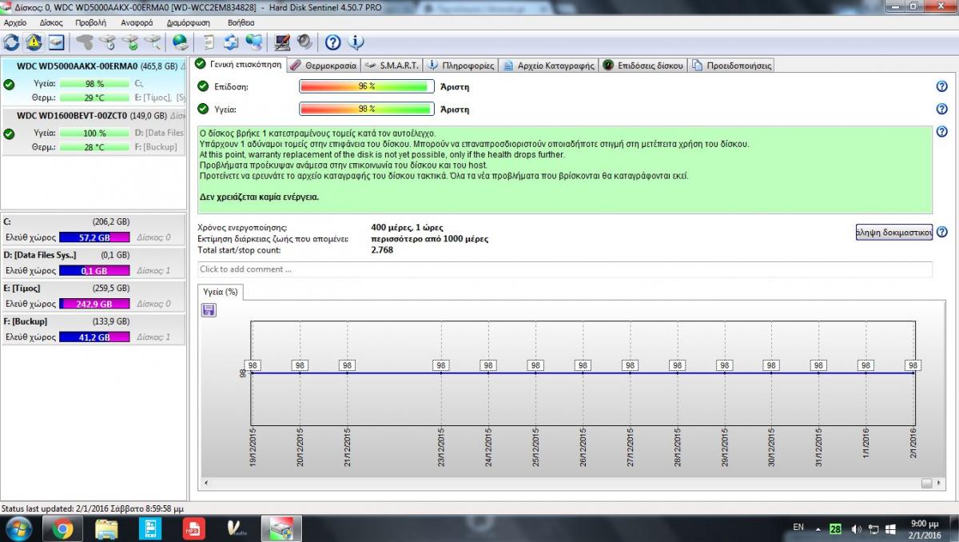The width and height of the screenshot is (959, 542).
Task: Open Google Chrome from the taskbar
Action: click(x=63, y=528)
